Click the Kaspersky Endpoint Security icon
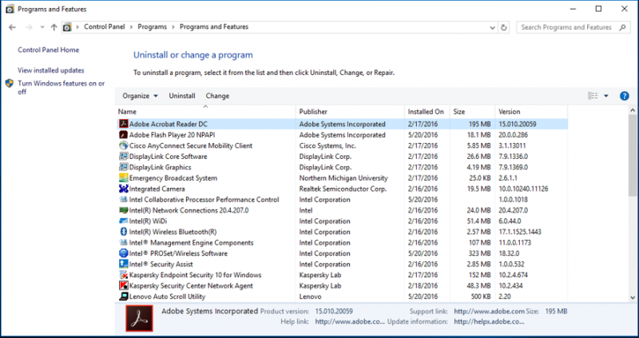 124,275
